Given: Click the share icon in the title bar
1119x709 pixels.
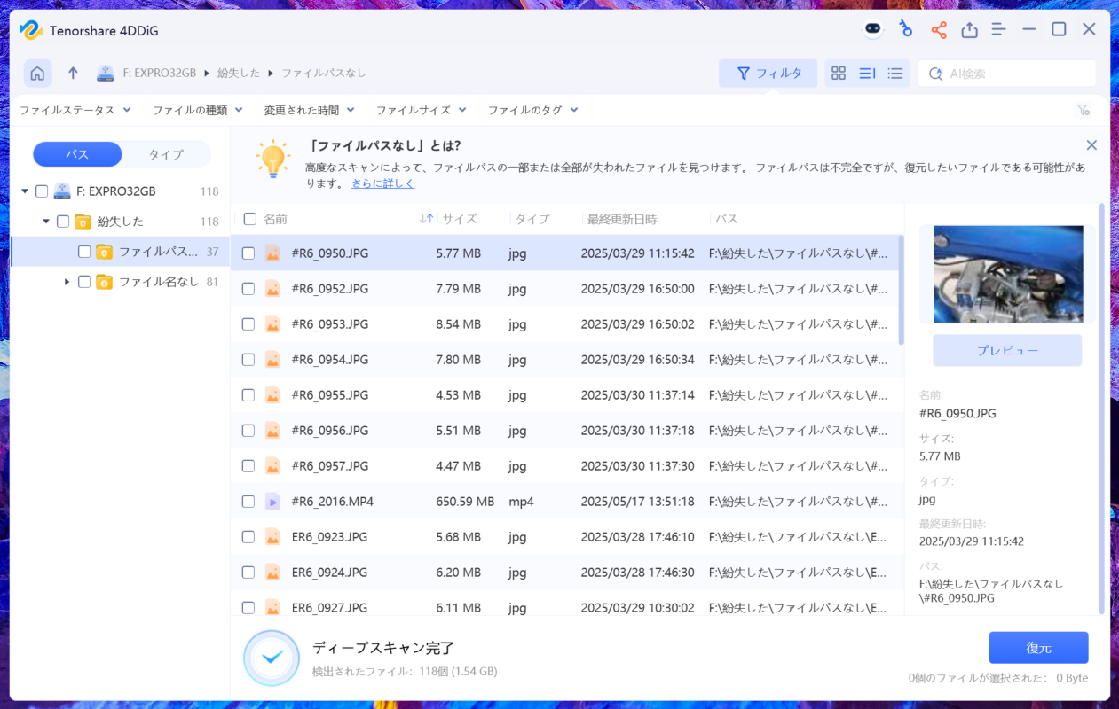Looking at the screenshot, I should [938, 30].
